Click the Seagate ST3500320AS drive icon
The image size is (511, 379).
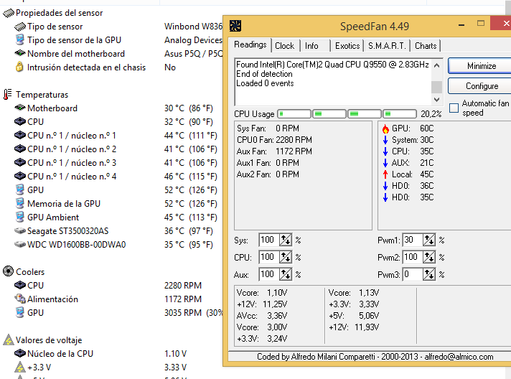(20, 230)
